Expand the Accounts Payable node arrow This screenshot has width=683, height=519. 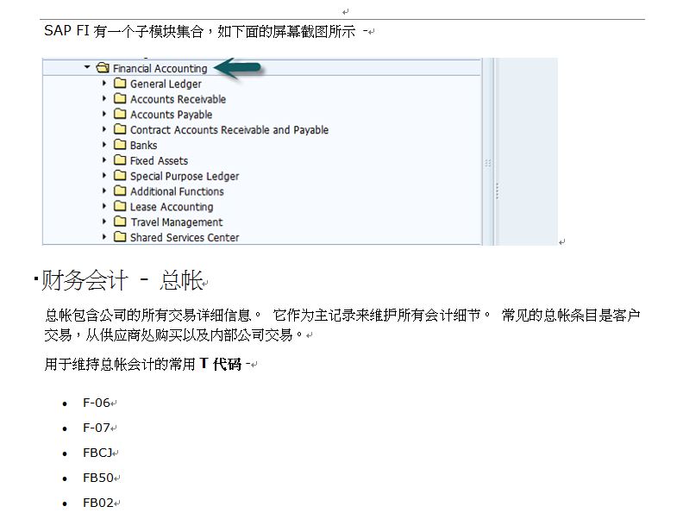pyautogui.click(x=104, y=114)
